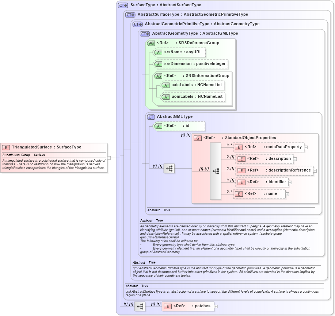This screenshot has height=316, width=335.
Task: Select 'AbstractSurfaceType : AbstractGeometricPrimitiveType' header
Action: tap(193, 14)
